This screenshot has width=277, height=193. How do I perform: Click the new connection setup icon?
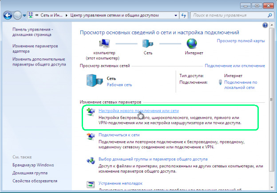coord(91,112)
